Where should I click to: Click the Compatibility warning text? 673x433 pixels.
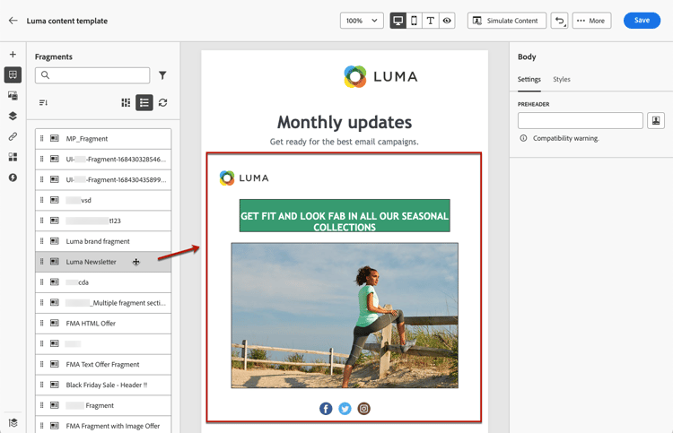pos(565,138)
